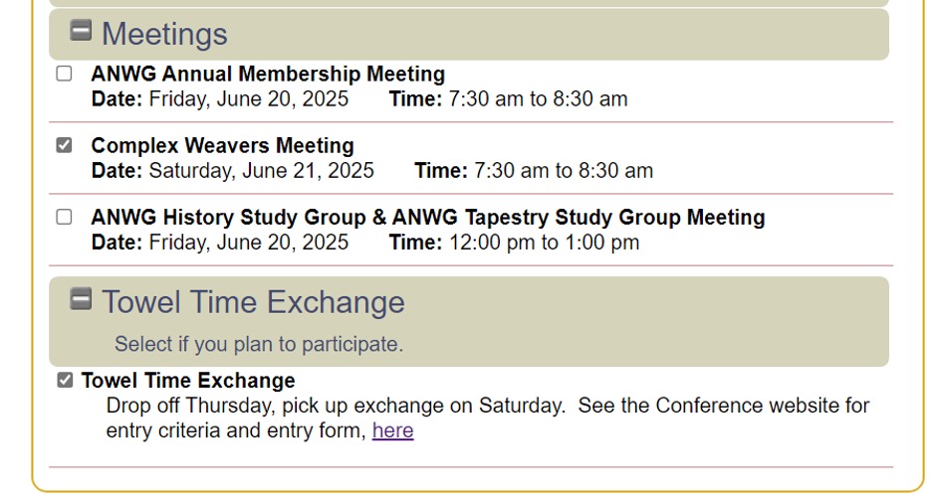Image resolution: width=932 pixels, height=503 pixels.
Task: Uncheck the Complex Weavers Meeting checkbox
Action: 65,145
